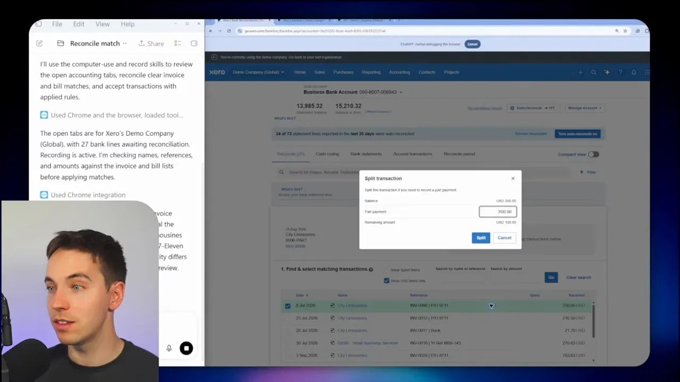The height and width of the screenshot is (382, 680).
Task: Click the task list icon beside Share
Action: coord(177,44)
